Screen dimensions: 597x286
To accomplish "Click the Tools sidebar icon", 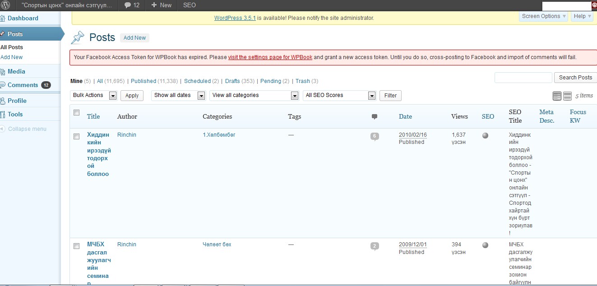I will pyautogui.click(x=3, y=114).
